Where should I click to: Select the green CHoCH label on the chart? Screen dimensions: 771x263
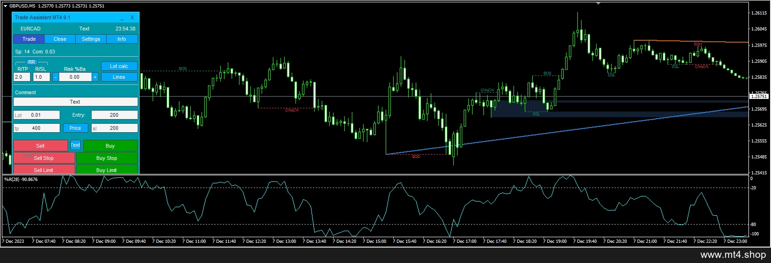click(487, 90)
